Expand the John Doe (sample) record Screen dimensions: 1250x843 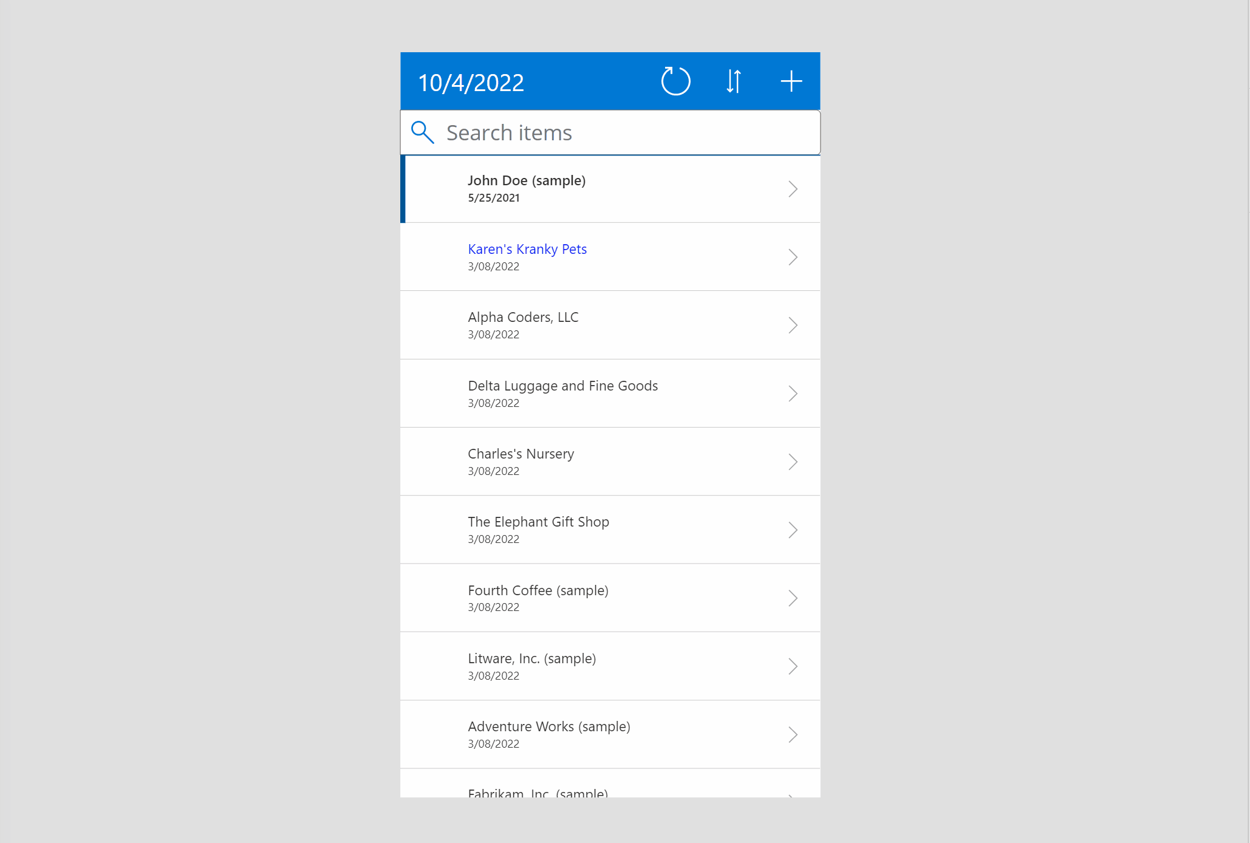click(793, 188)
